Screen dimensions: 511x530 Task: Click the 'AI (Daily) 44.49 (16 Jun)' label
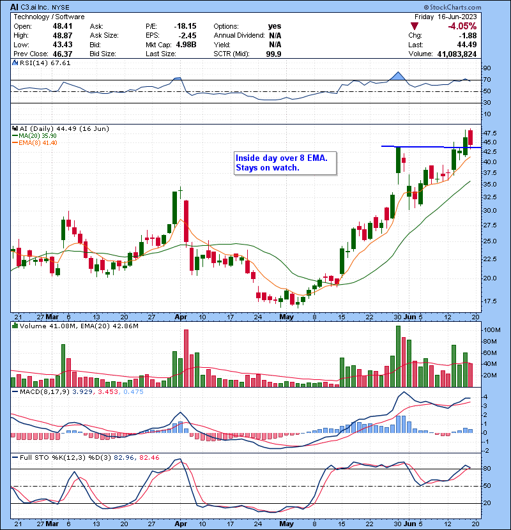tap(65, 128)
